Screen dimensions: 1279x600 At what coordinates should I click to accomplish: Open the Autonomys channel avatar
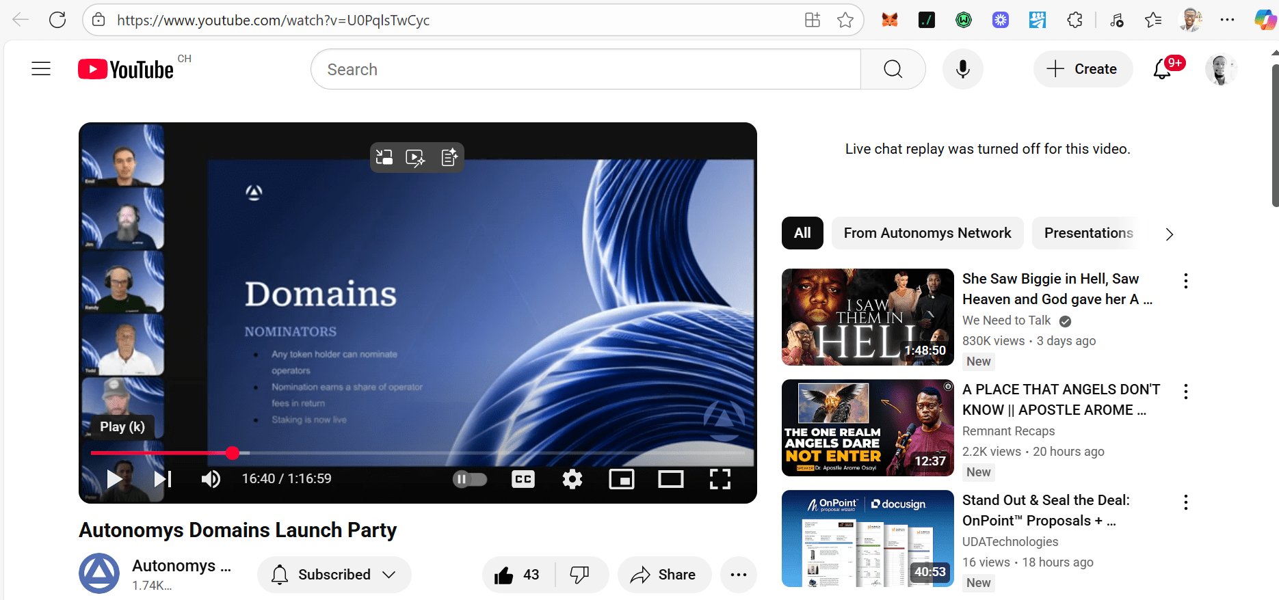point(99,573)
